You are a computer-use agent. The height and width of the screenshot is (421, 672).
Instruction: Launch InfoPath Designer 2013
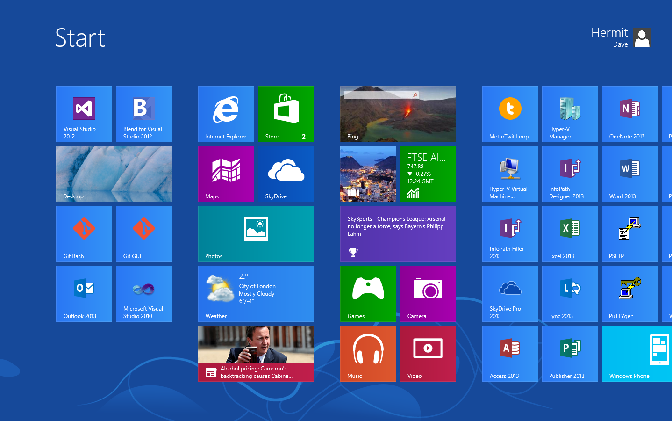(570, 174)
